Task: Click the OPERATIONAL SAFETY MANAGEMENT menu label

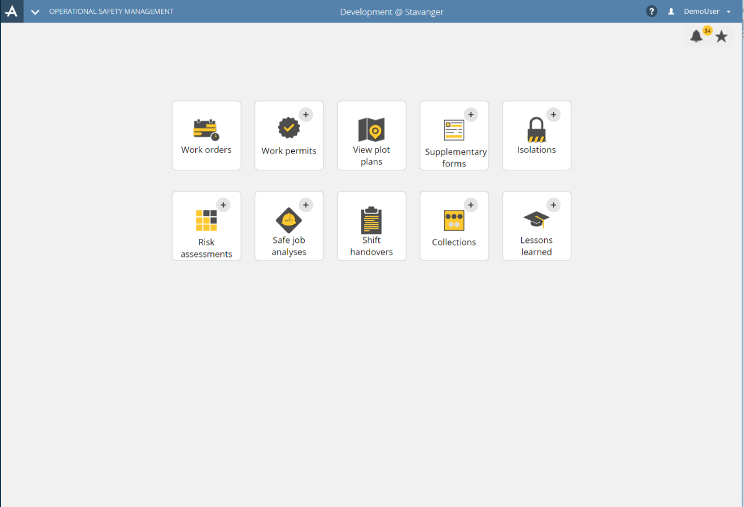Action: pyautogui.click(x=112, y=11)
